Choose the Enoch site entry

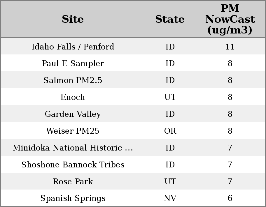click(73, 97)
